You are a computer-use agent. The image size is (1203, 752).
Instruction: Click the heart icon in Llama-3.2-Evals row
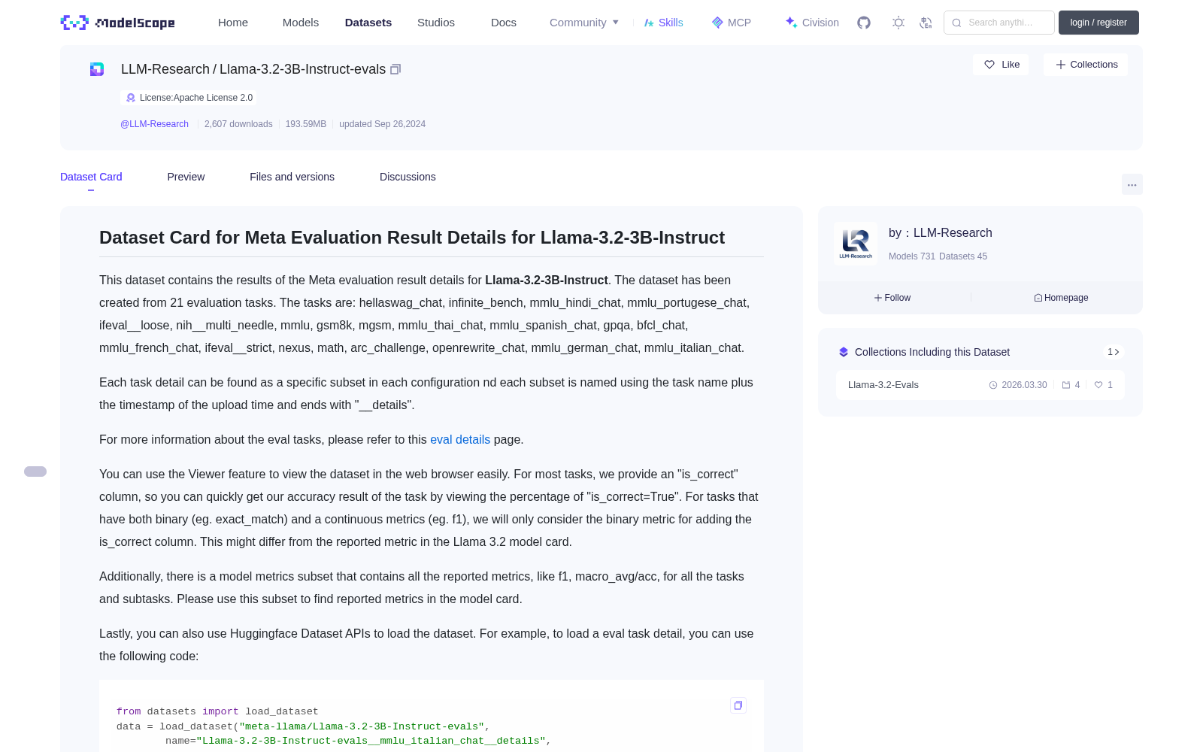click(1098, 385)
